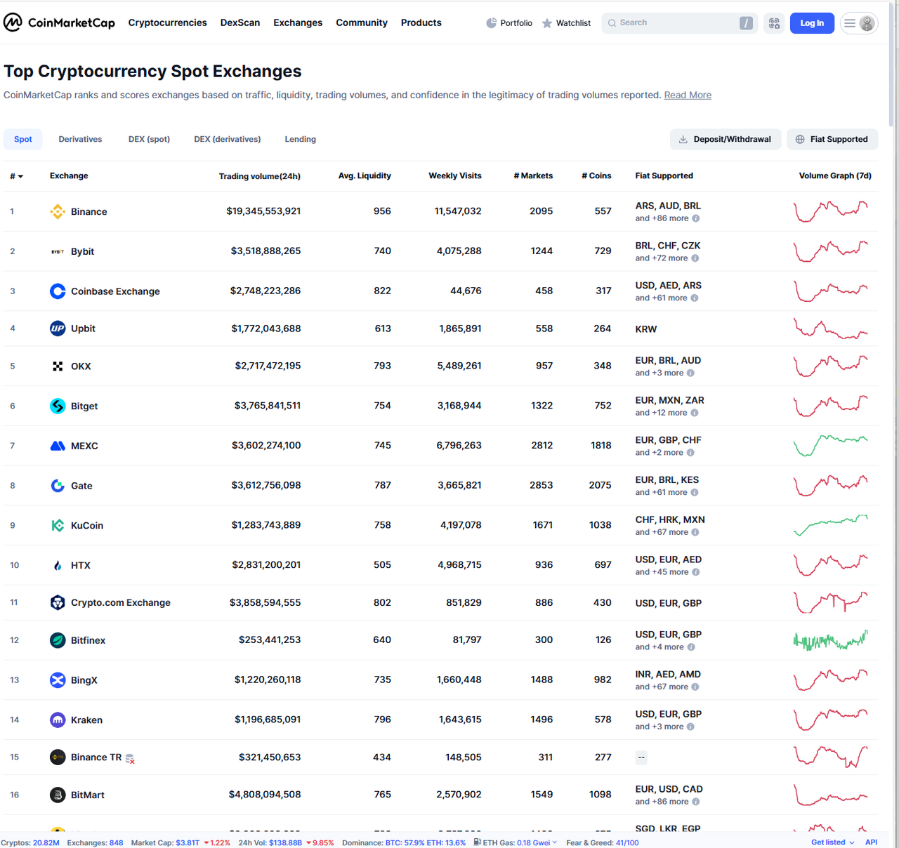Open the Exchanges menu
This screenshot has width=899, height=848.
(x=298, y=22)
